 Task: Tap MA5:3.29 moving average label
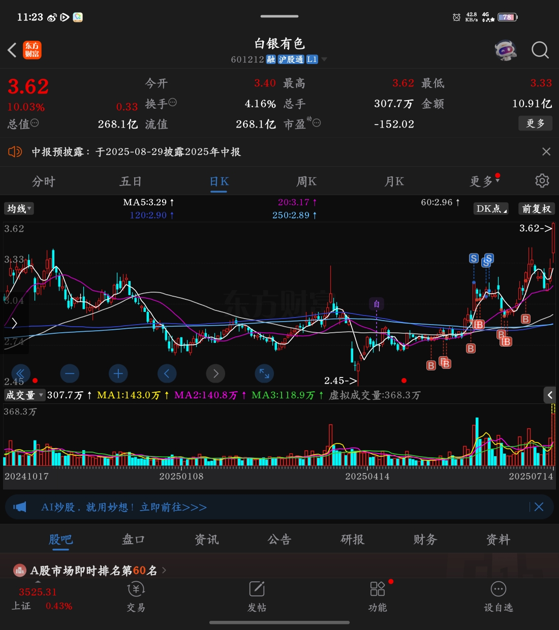tap(148, 202)
